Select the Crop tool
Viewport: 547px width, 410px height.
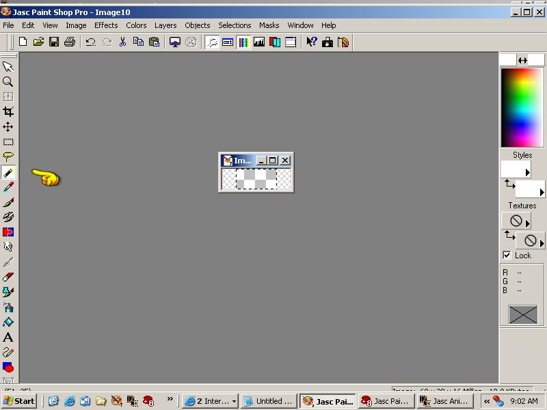(x=8, y=111)
